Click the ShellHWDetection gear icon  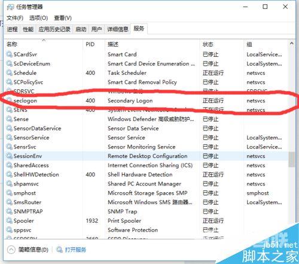pyautogui.click(x=9, y=174)
